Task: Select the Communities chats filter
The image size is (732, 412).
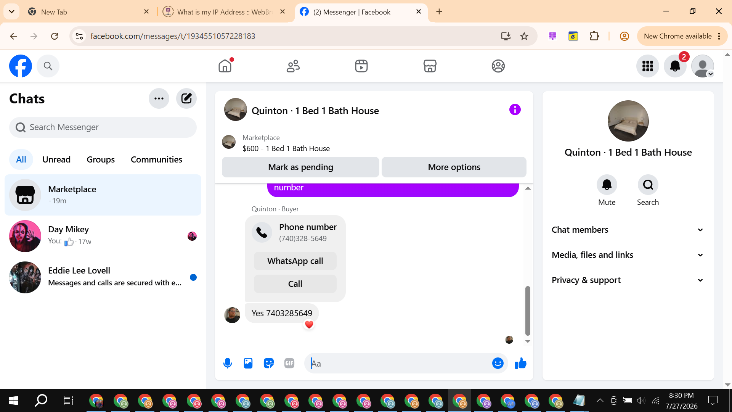Action: tap(156, 159)
